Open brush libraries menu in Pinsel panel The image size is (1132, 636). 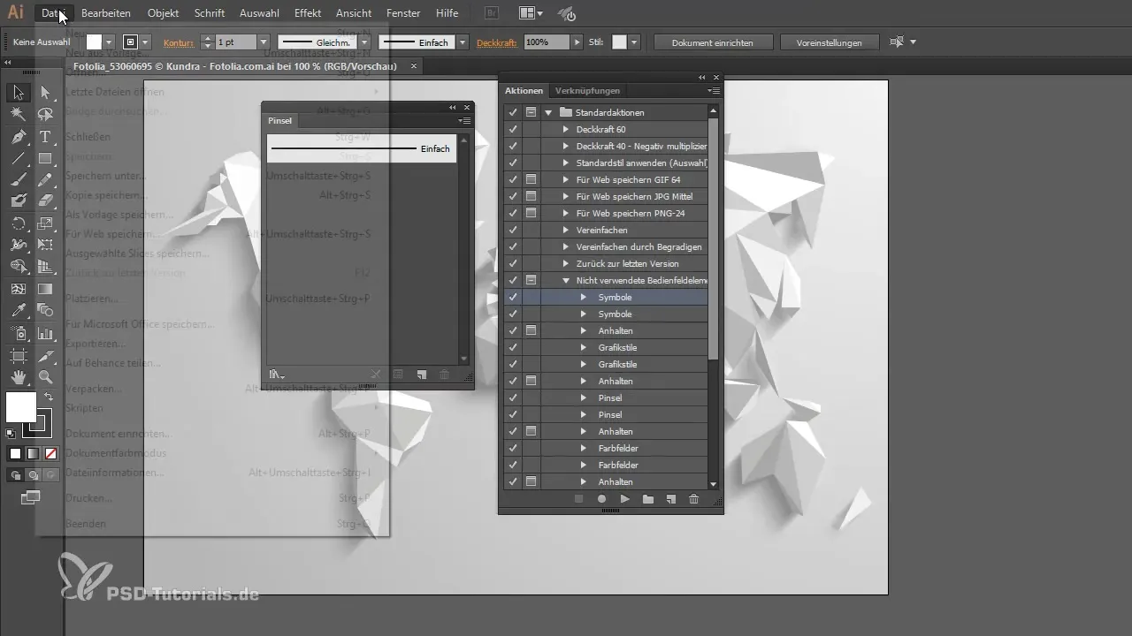(277, 375)
